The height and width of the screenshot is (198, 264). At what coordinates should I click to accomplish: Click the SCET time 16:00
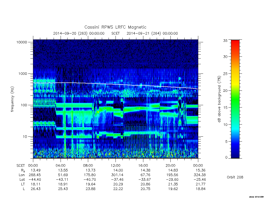[x=143, y=166]
